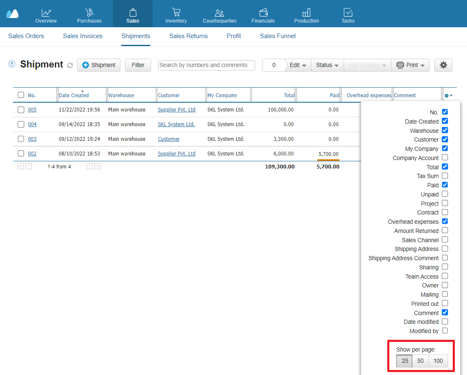Screen dimensions: 467x375
Task: Uncheck the No. column checkbox
Action: 445,112
